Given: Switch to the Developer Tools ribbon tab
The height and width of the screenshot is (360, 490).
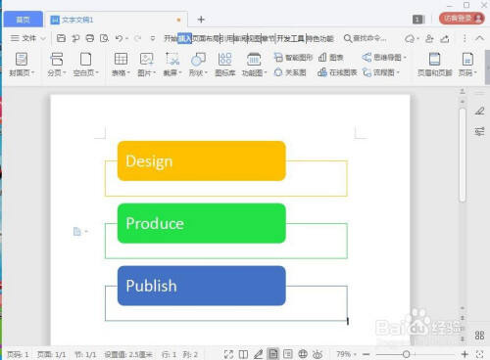Looking at the screenshot, I should 290,38.
